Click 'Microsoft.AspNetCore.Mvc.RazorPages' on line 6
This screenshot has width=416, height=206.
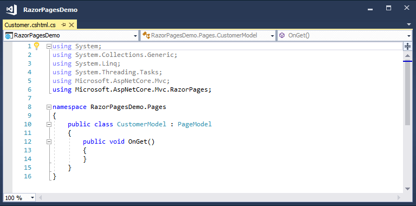(x=141, y=90)
